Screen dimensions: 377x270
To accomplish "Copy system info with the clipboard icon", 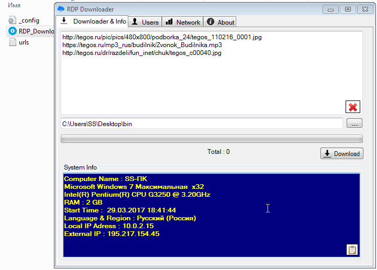I will click(352, 250).
